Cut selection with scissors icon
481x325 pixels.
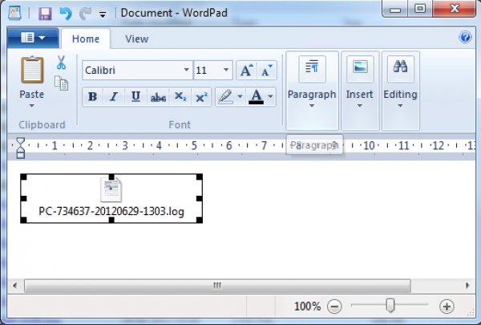pyautogui.click(x=61, y=63)
